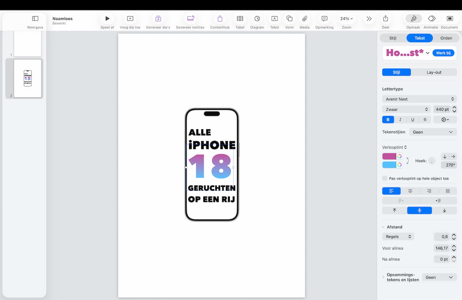This screenshot has width=462, height=300.
Task: Open the Zwaar font weight dropdown
Action: (x=406, y=109)
